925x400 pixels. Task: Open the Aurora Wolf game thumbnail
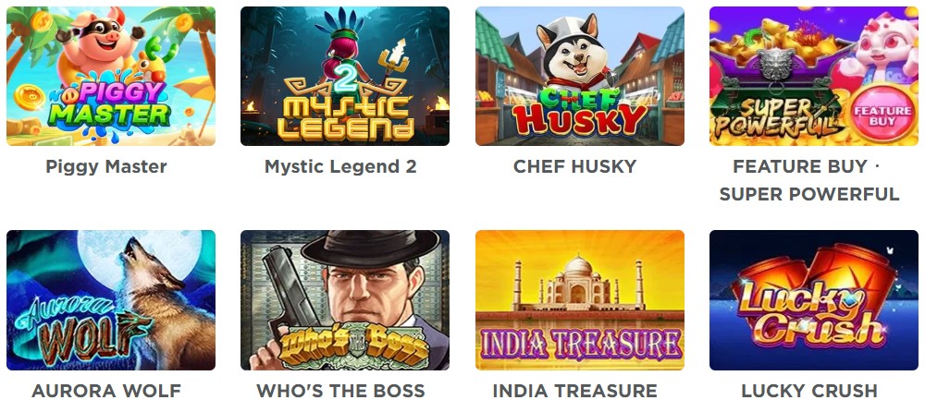tap(111, 300)
